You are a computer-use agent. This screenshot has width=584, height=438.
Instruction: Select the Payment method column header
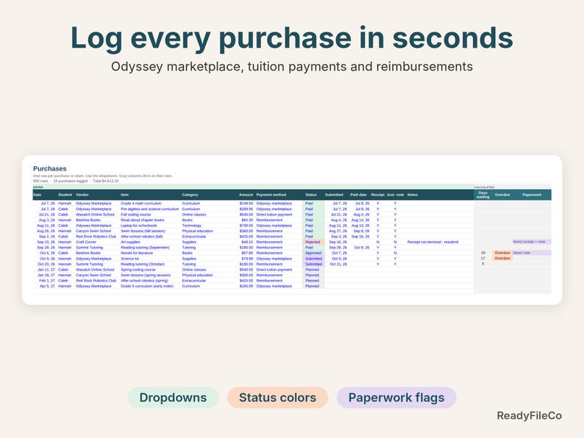271,195
